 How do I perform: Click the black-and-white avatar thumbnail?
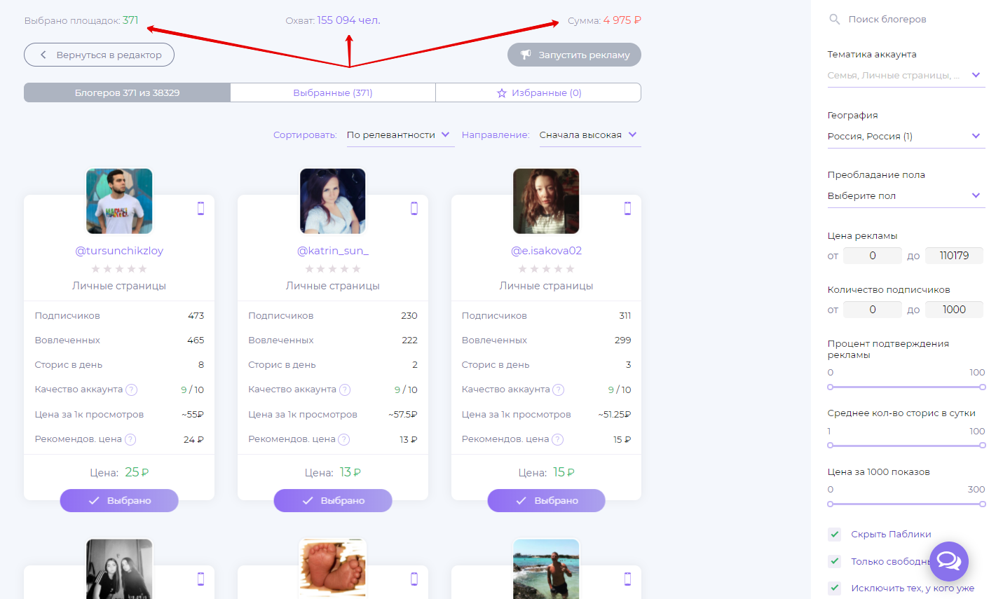119,569
